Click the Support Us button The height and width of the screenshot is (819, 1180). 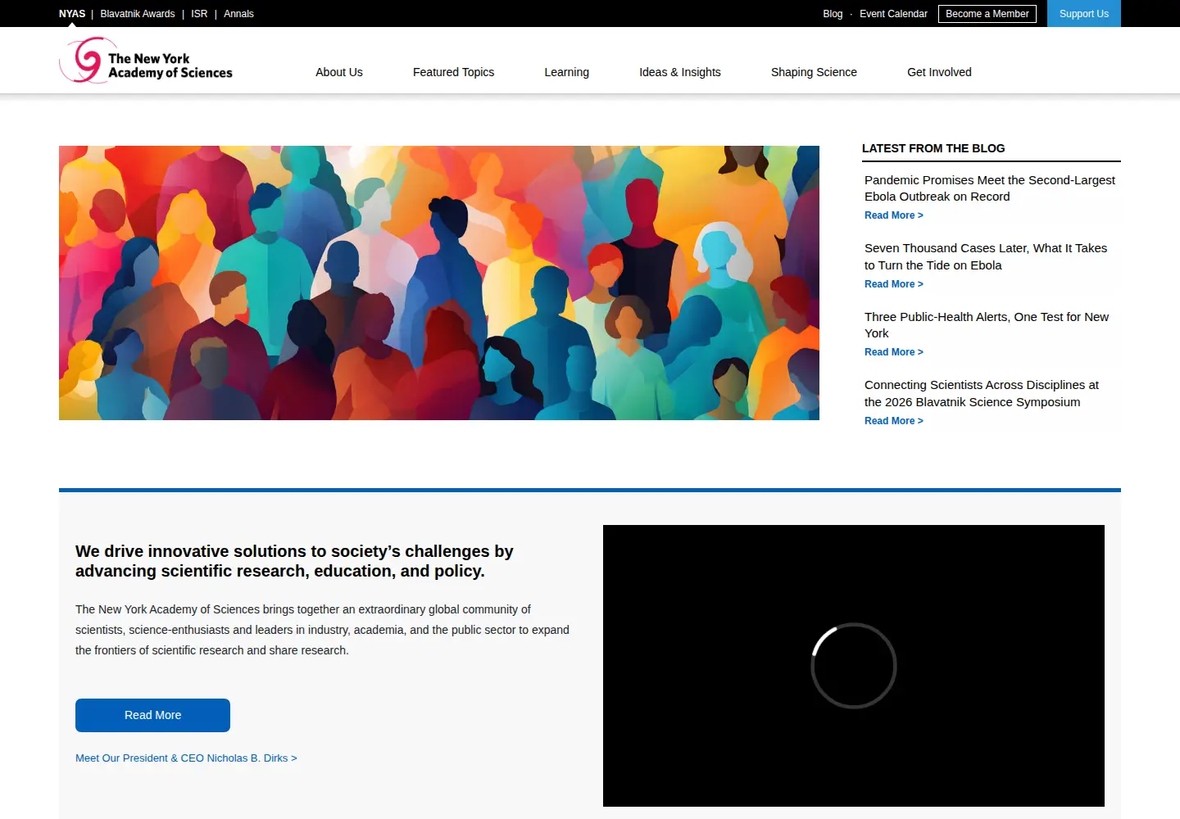pyautogui.click(x=1084, y=14)
